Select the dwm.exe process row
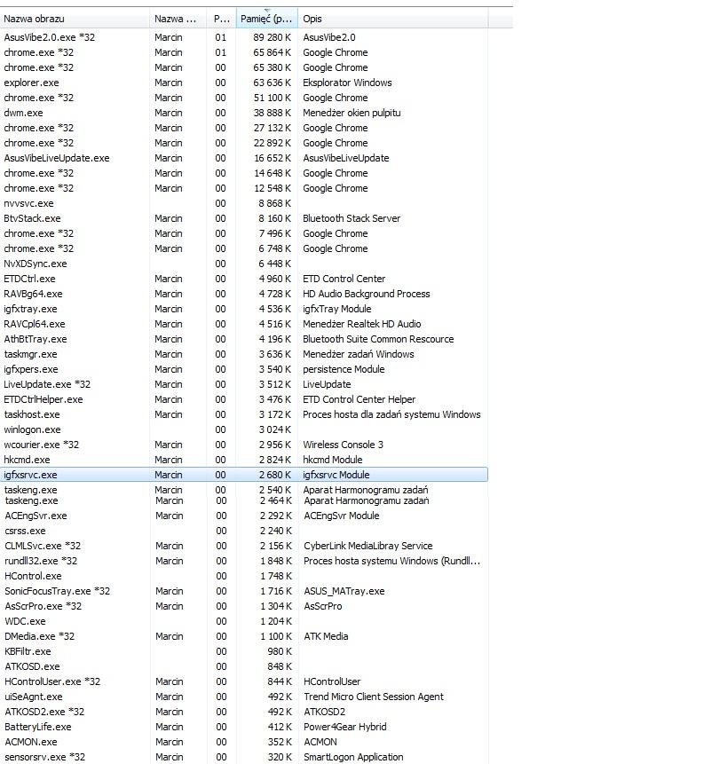Image resolution: width=727 pixels, height=764 pixels. click(x=243, y=113)
